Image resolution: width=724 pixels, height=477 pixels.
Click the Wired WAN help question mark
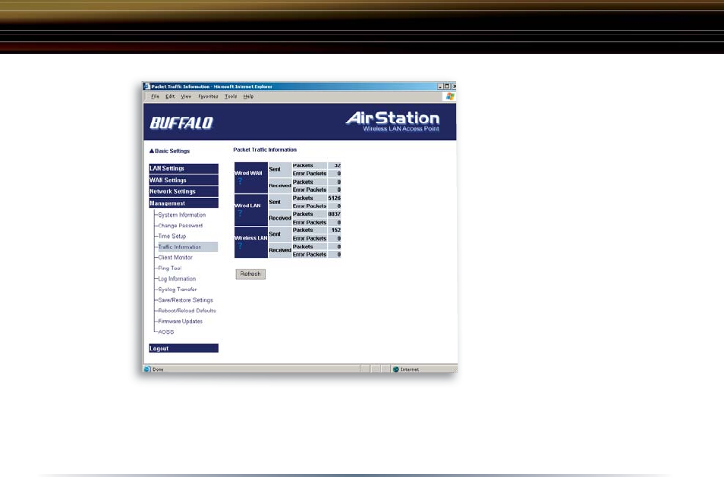click(240, 180)
